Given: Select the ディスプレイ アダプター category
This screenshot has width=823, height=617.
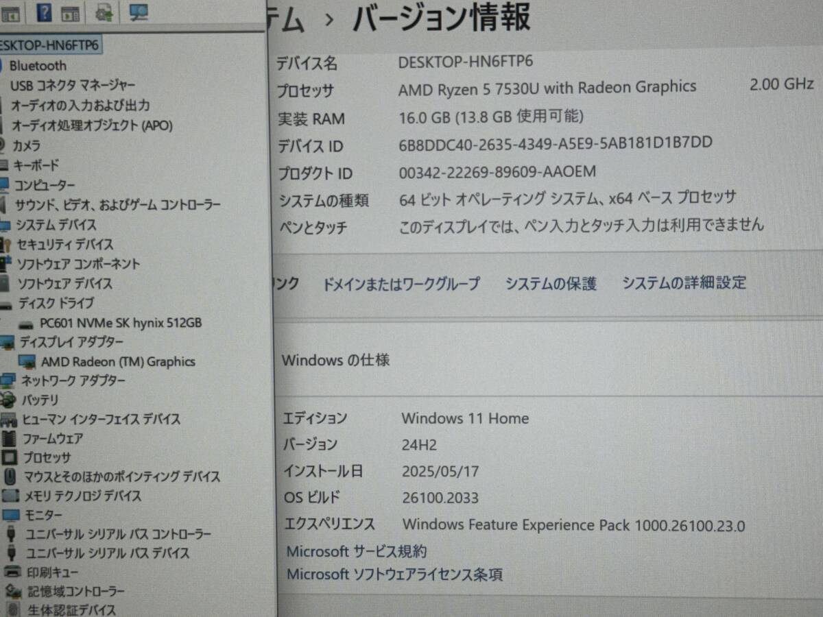Looking at the screenshot, I should coord(71,342).
